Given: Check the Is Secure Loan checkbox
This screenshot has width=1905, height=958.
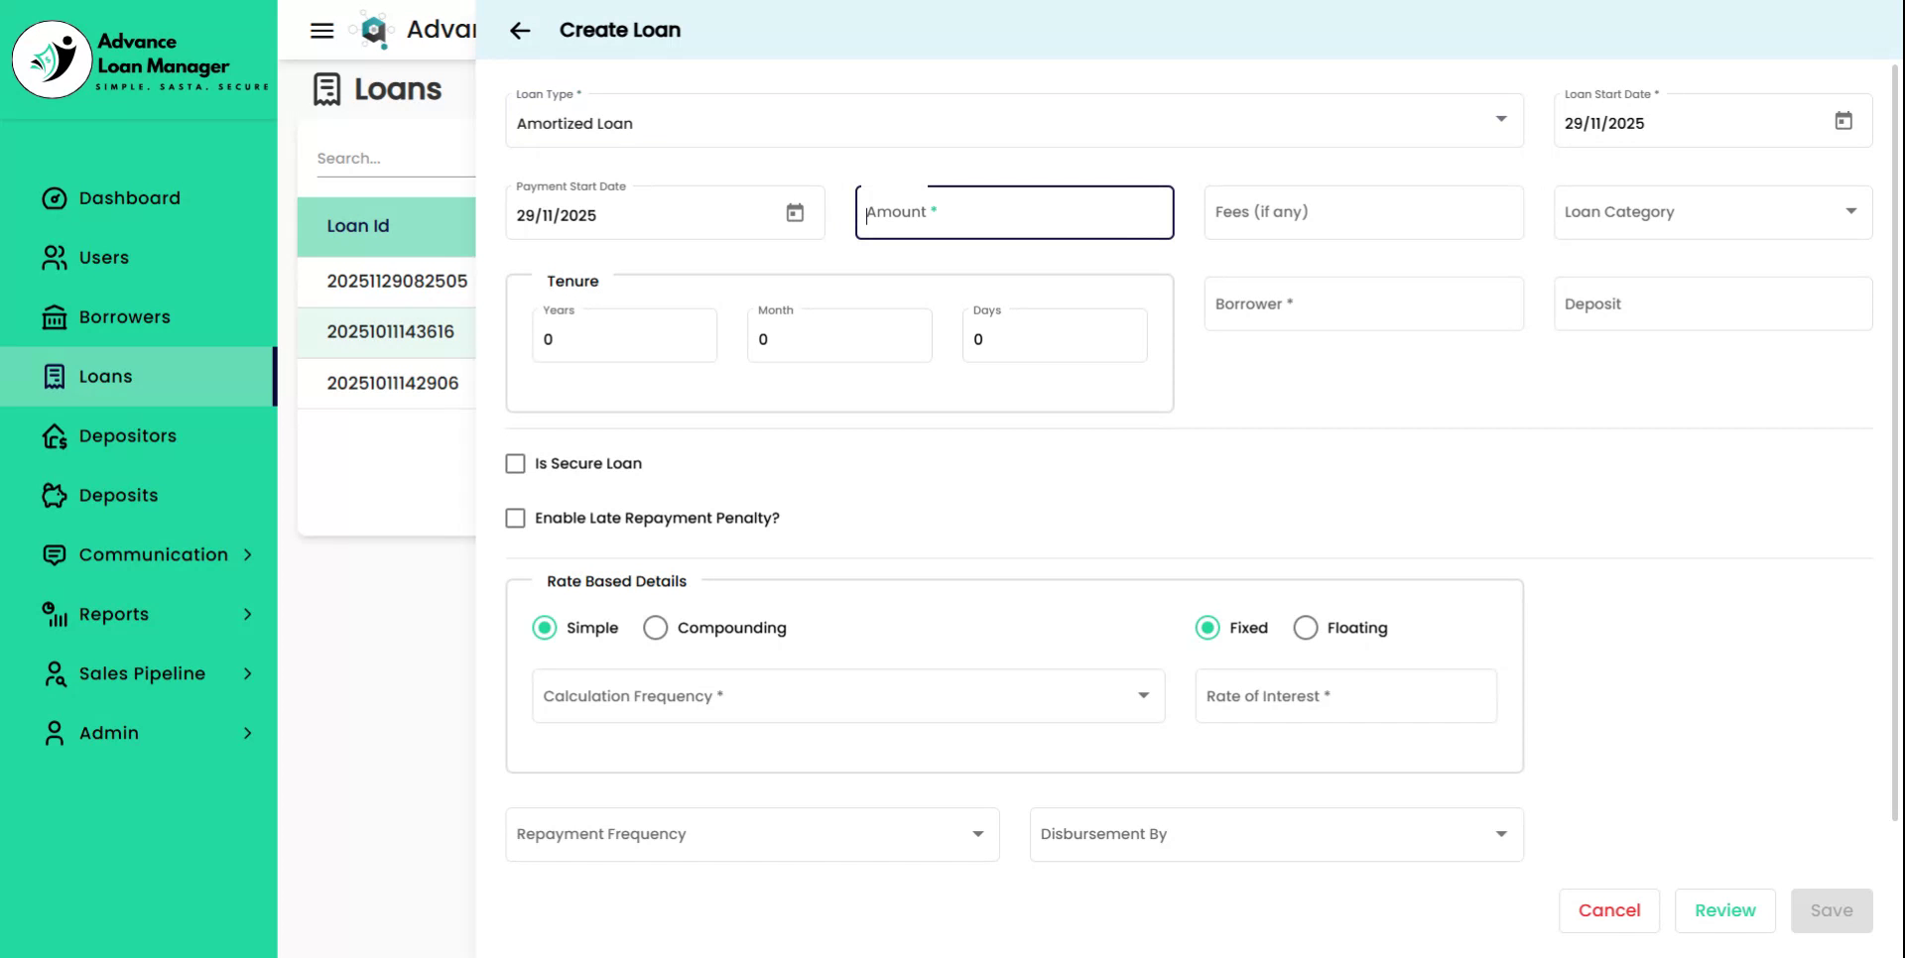Looking at the screenshot, I should coord(515,464).
